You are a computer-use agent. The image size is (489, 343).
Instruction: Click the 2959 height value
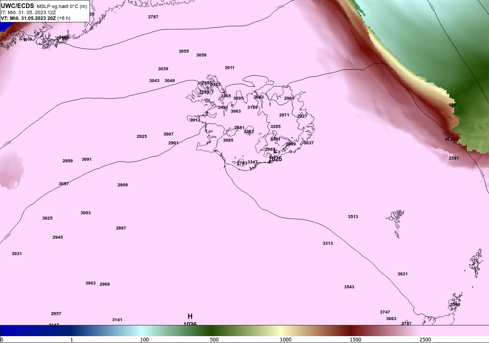click(x=68, y=161)
